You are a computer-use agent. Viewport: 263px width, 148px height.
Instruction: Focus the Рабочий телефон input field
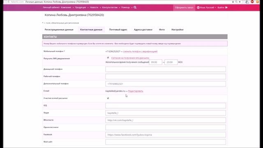click(166, 76)
